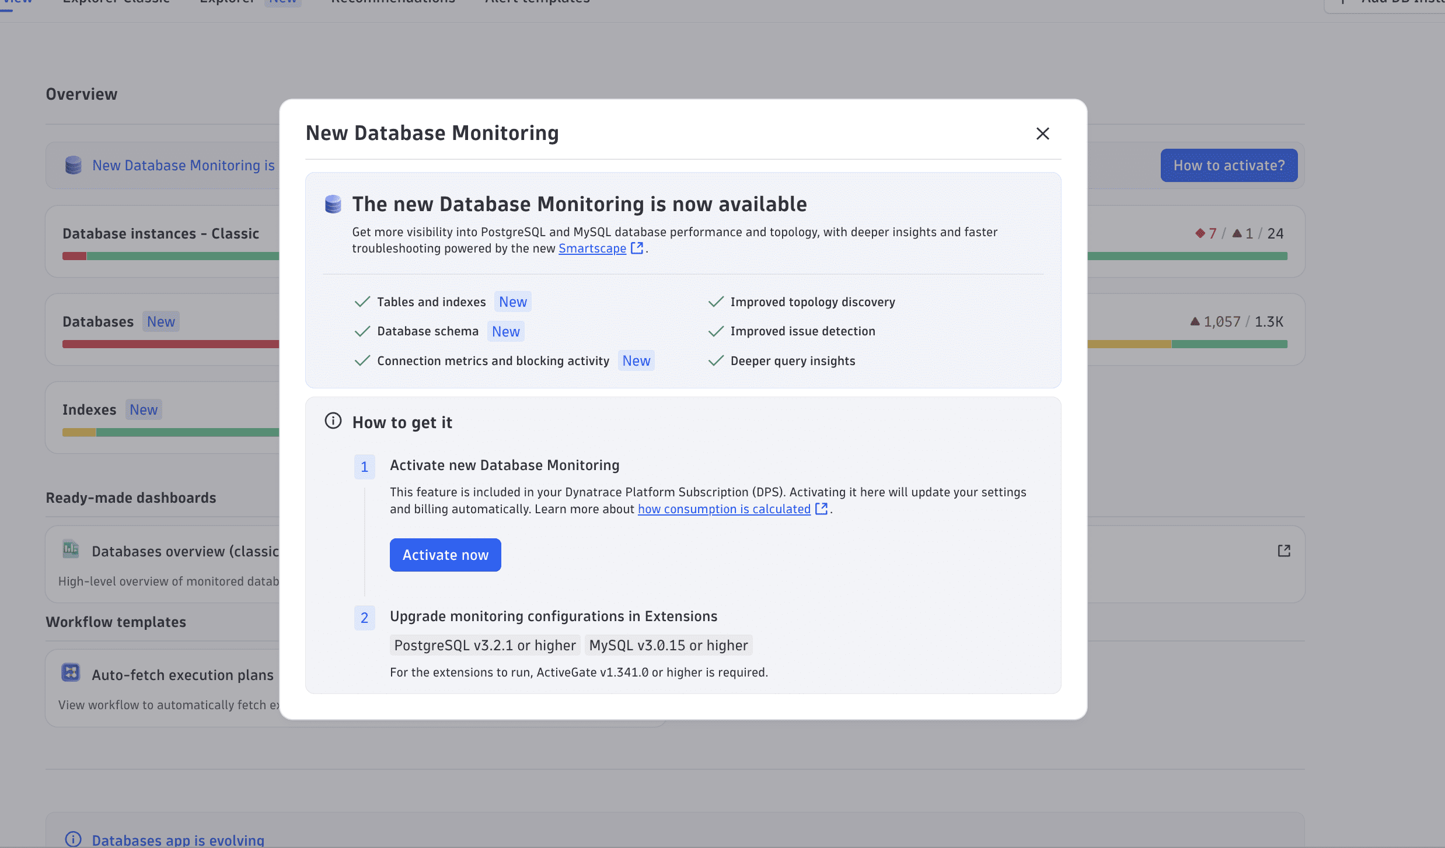The height and width of the screenshot is (848, 1445).
Task: Click database icon in background banner
Action: (x=74, y=165)
